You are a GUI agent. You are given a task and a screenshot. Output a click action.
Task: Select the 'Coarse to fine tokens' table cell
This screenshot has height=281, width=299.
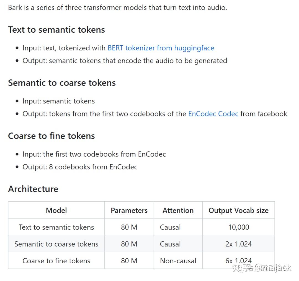click(x=56, y=261)
